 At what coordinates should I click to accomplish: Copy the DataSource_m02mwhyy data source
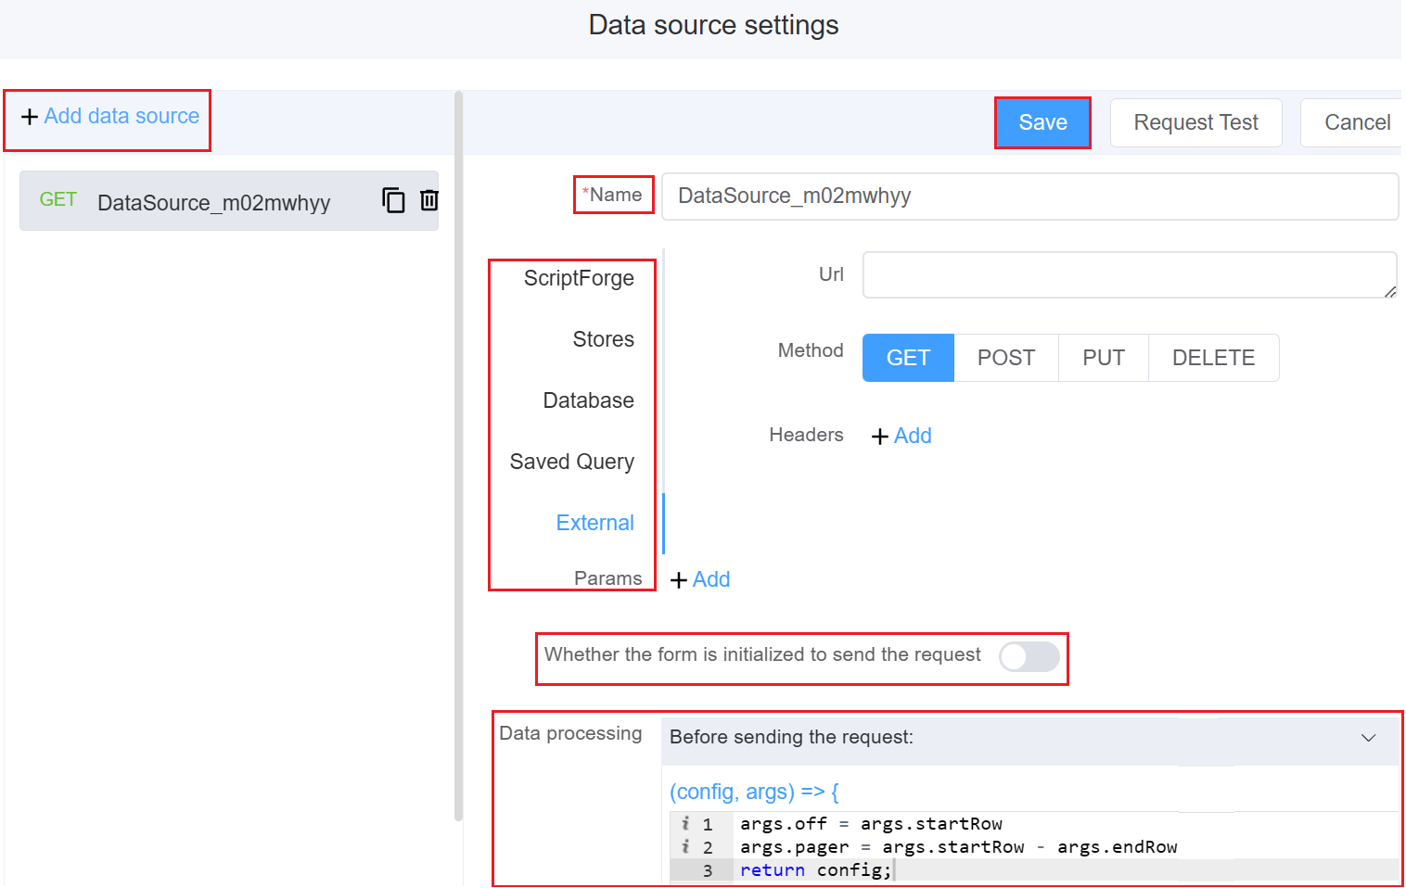tap(393, 200)
